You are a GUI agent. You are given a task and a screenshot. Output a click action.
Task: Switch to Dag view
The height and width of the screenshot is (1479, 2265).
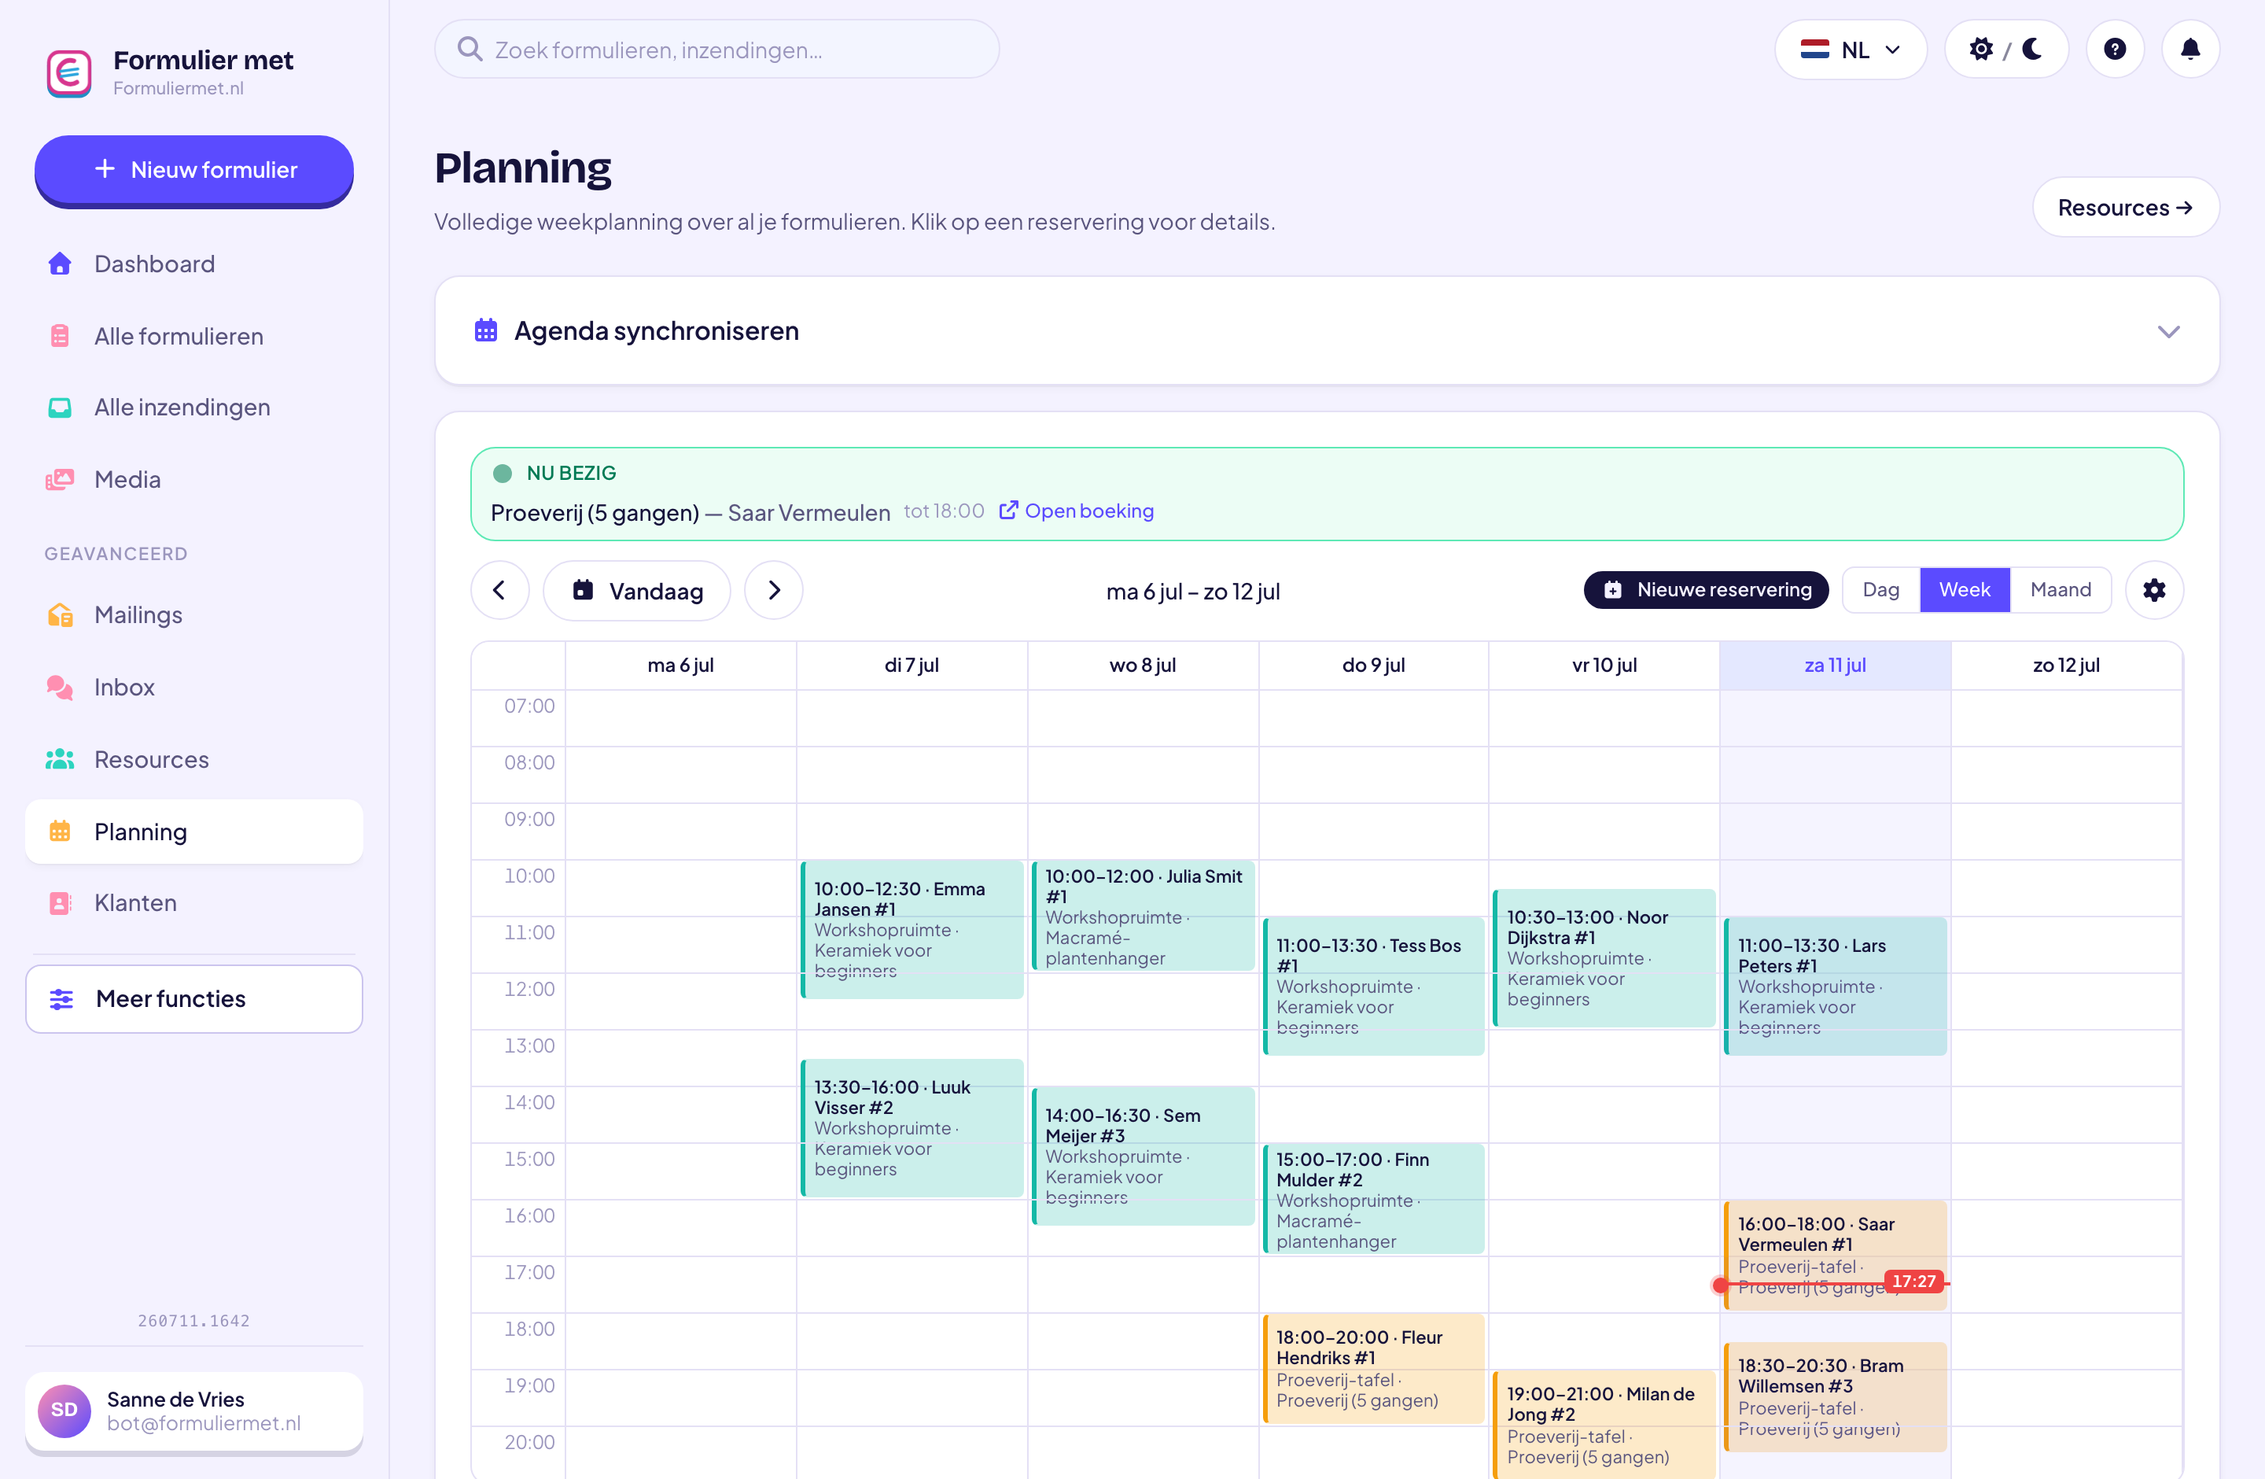pyautogui.click(x=1881, y=590)
